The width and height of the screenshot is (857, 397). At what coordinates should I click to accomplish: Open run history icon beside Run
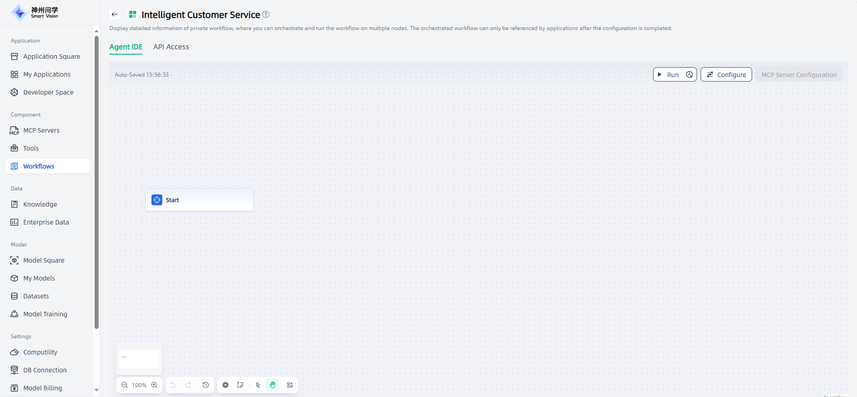click(689, 75)
